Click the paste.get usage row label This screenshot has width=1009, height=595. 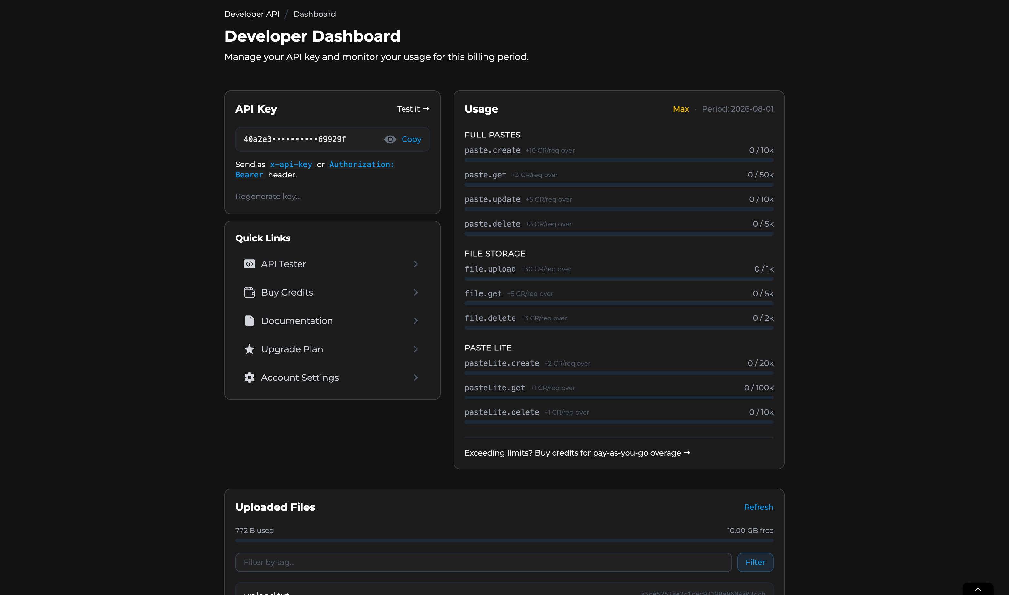pyautogui.click(x=485, y=175)
